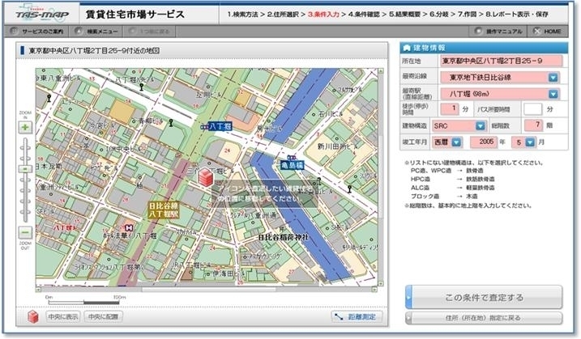
Task: Go back with 1つ前に戻る
Action: pyautogui.click(x=149, y=32)
